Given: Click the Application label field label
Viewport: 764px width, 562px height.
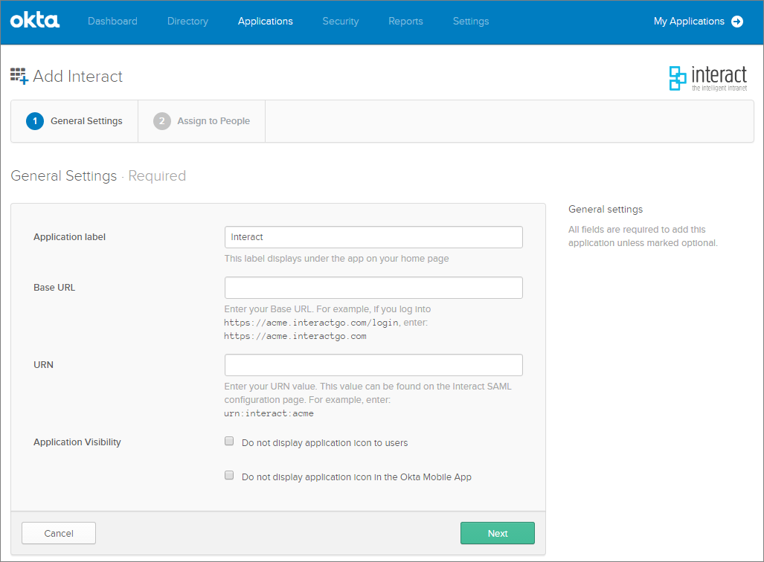Looking at the screenshot, I should [70, 237].
